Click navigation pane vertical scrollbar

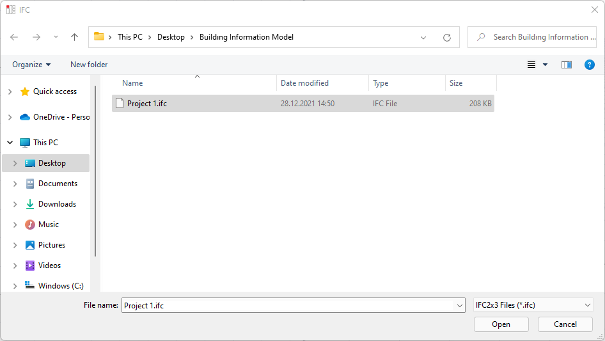coord(95,171)
